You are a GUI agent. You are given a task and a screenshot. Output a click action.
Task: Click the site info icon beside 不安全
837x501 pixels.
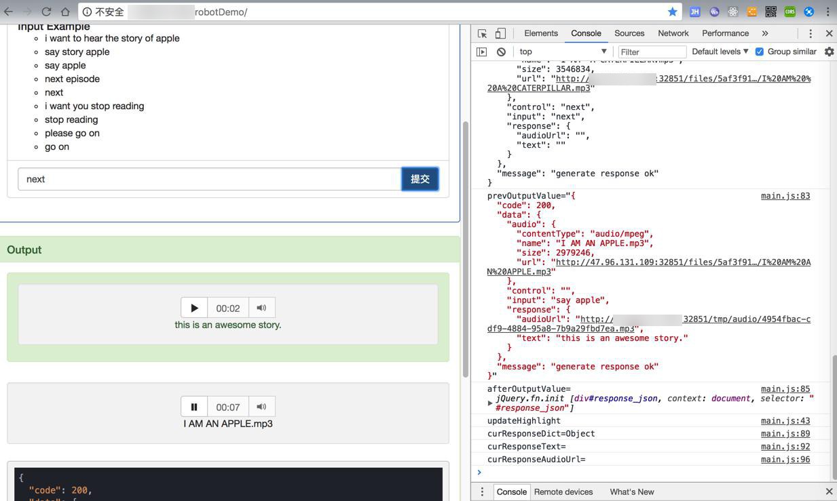coord(87,12)
